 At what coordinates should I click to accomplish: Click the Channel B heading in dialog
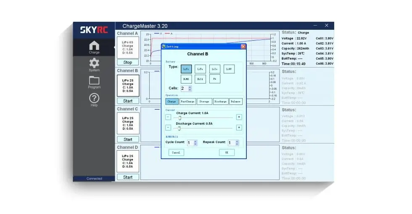[198, 54]
